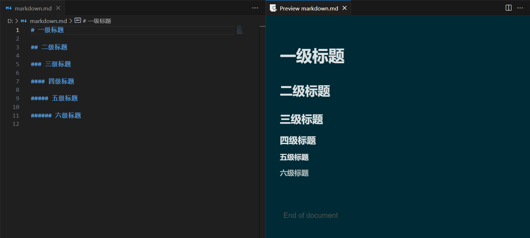This screenshot has height=238, width=530.
Task: Open the markdown.md breadcrumb dropdown
Action: click(x=48, y=21)
